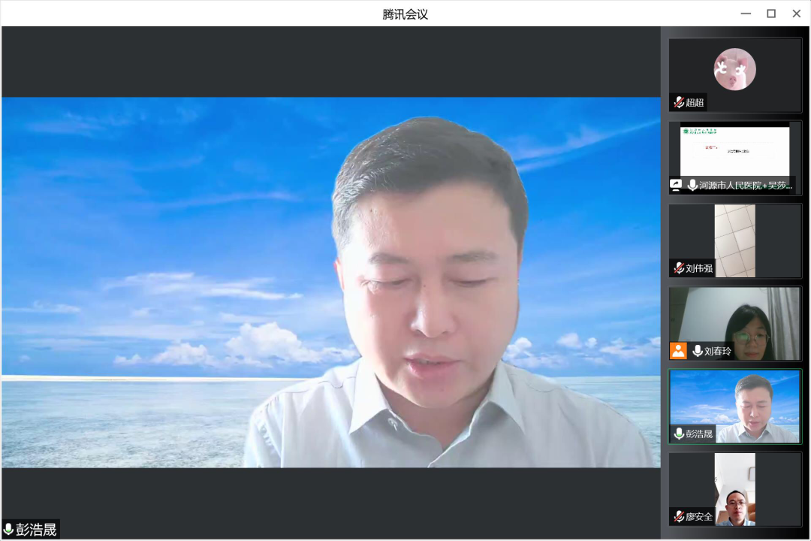
Task: Click the microphone icon next to 河源市人民医院
Action: (x=692, y=185)
